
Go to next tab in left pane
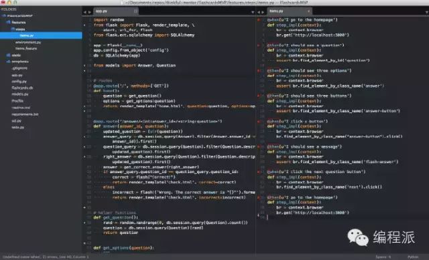[89, 12]
